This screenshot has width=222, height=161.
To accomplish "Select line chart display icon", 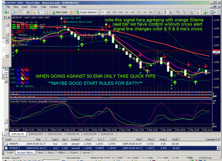I will 171,12.
